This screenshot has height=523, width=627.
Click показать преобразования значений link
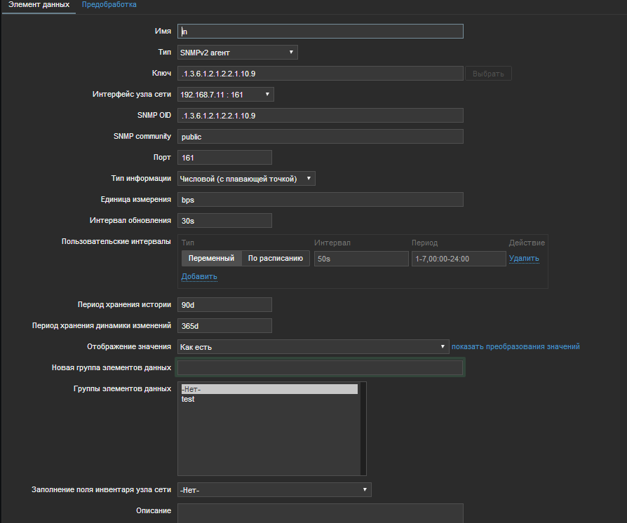515,347
